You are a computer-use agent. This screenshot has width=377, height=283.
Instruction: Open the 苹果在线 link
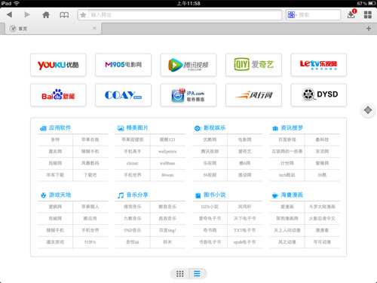(x=90, y=140)
